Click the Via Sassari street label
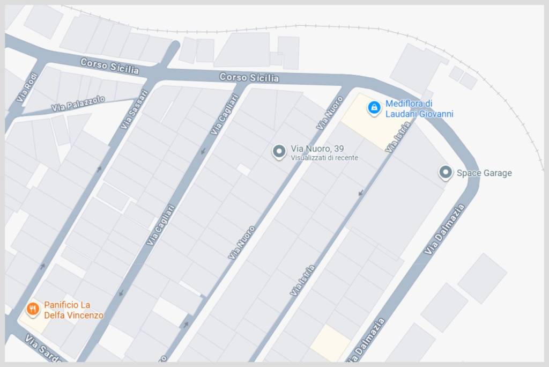Viewport: 549px width, 367px height. 135,109
